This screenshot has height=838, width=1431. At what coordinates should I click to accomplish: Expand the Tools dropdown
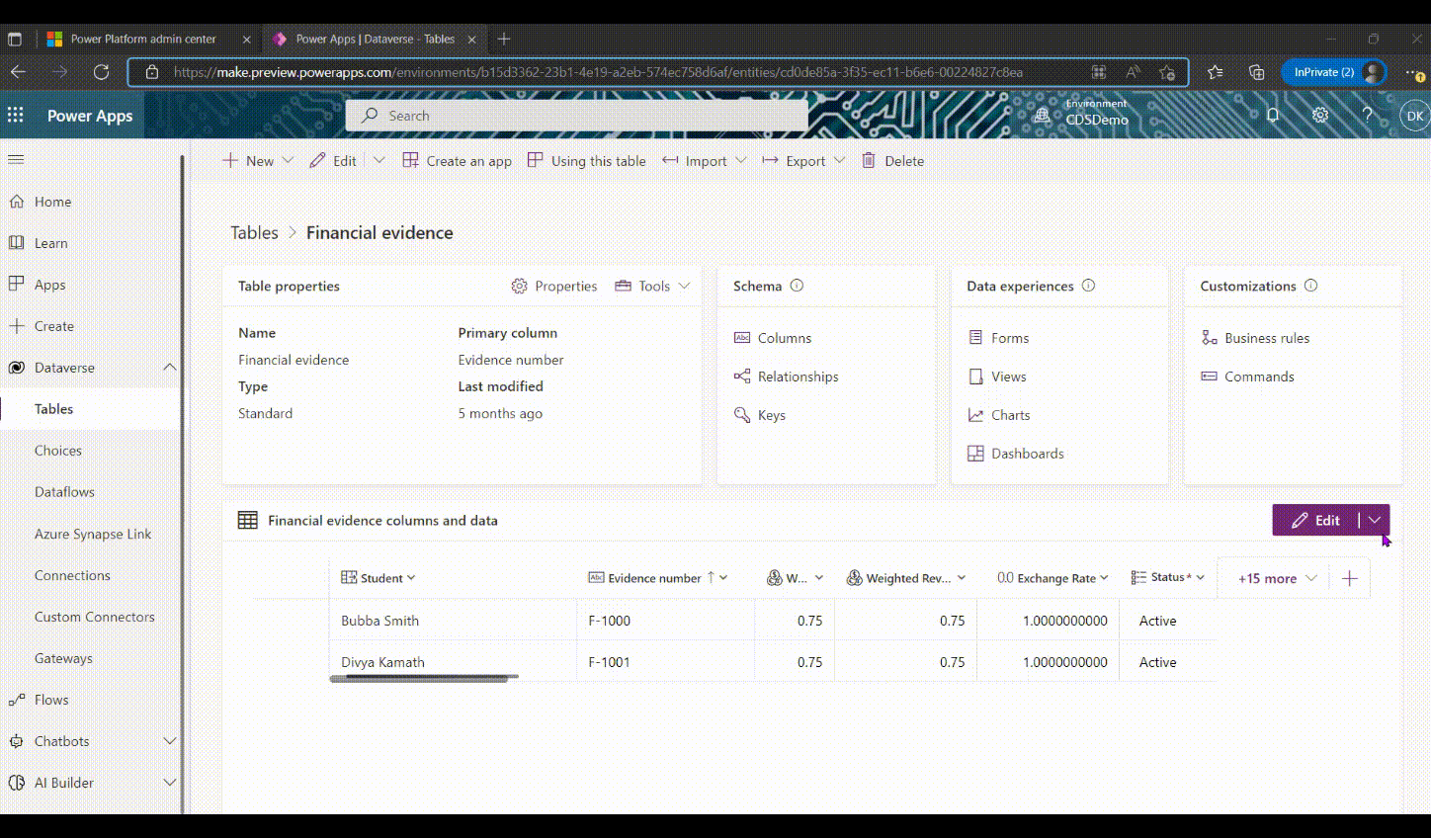click(652, 286)
